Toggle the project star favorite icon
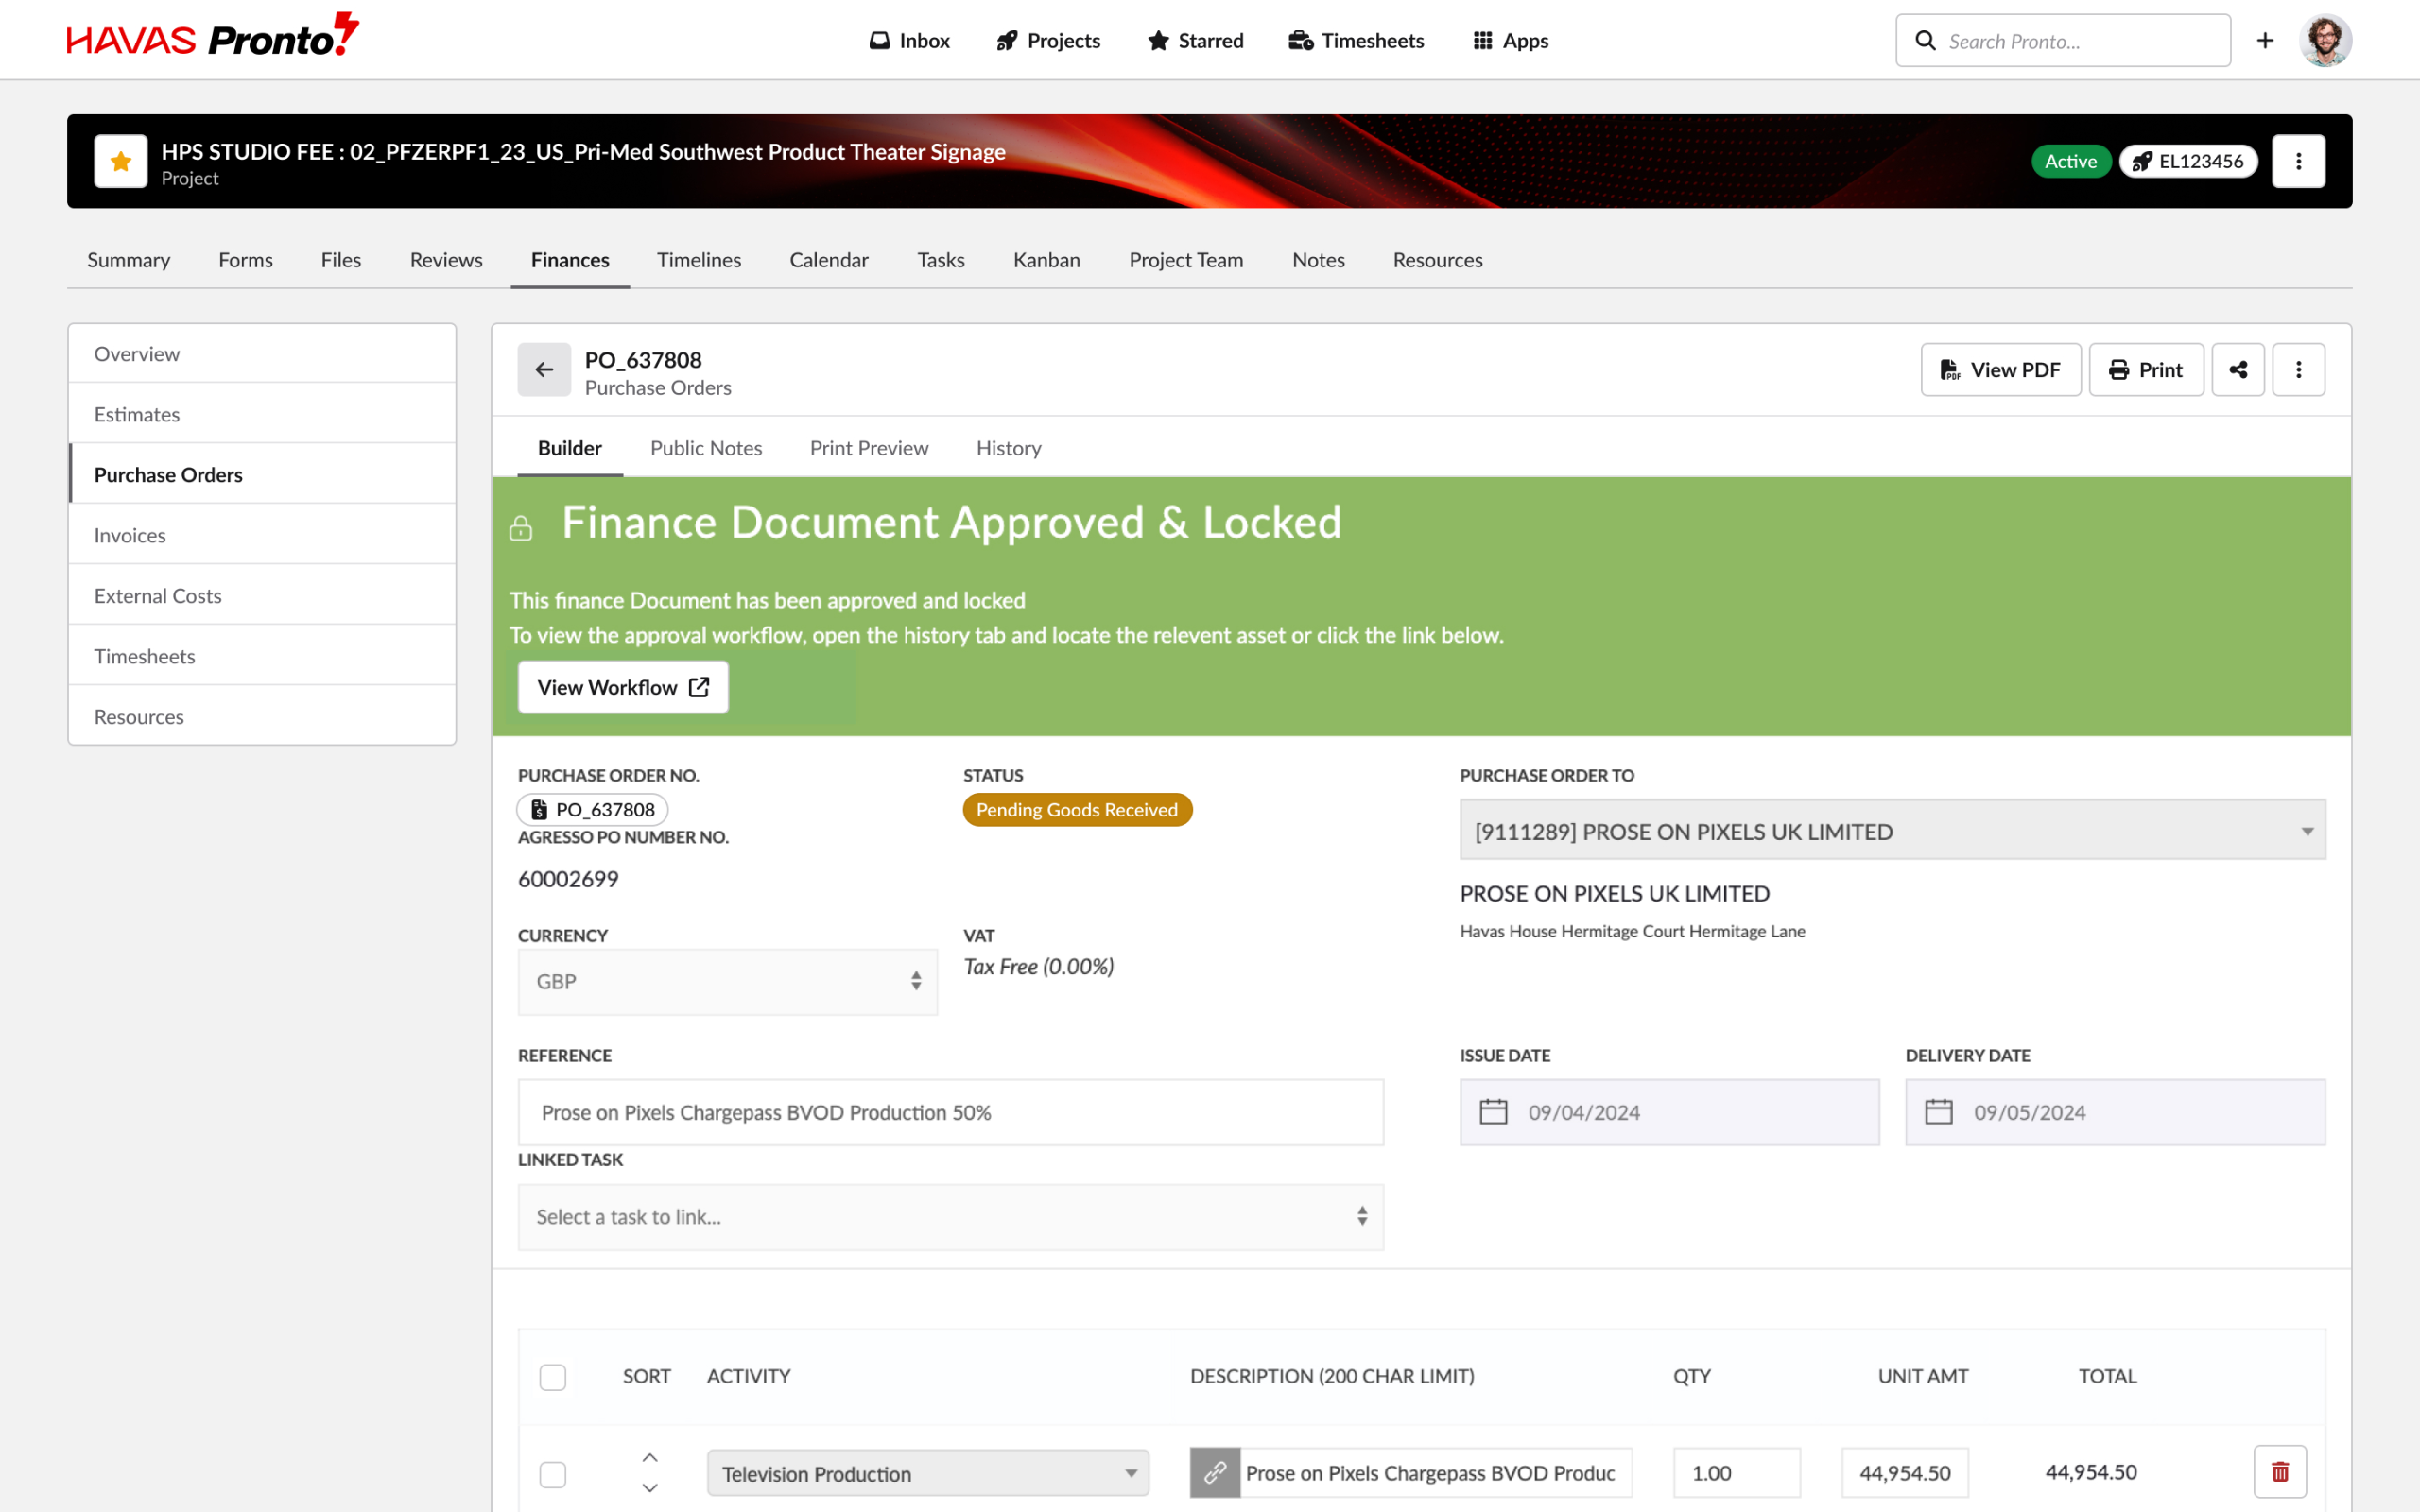The width and height of the screenshot is (2420, 1512). (121, 161)
